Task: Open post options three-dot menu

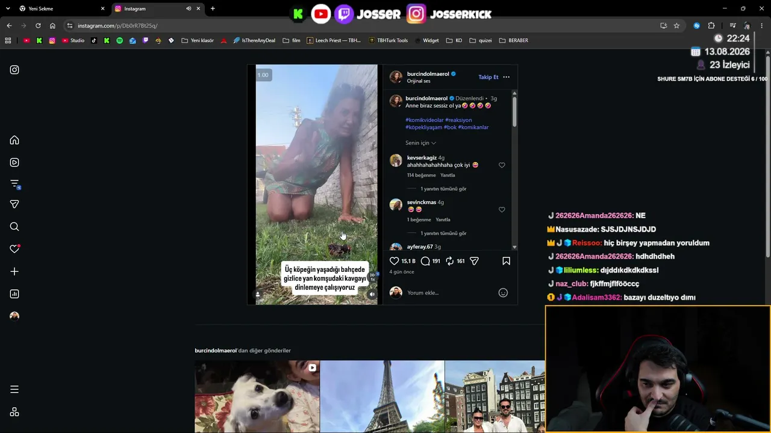Action: 506,77
